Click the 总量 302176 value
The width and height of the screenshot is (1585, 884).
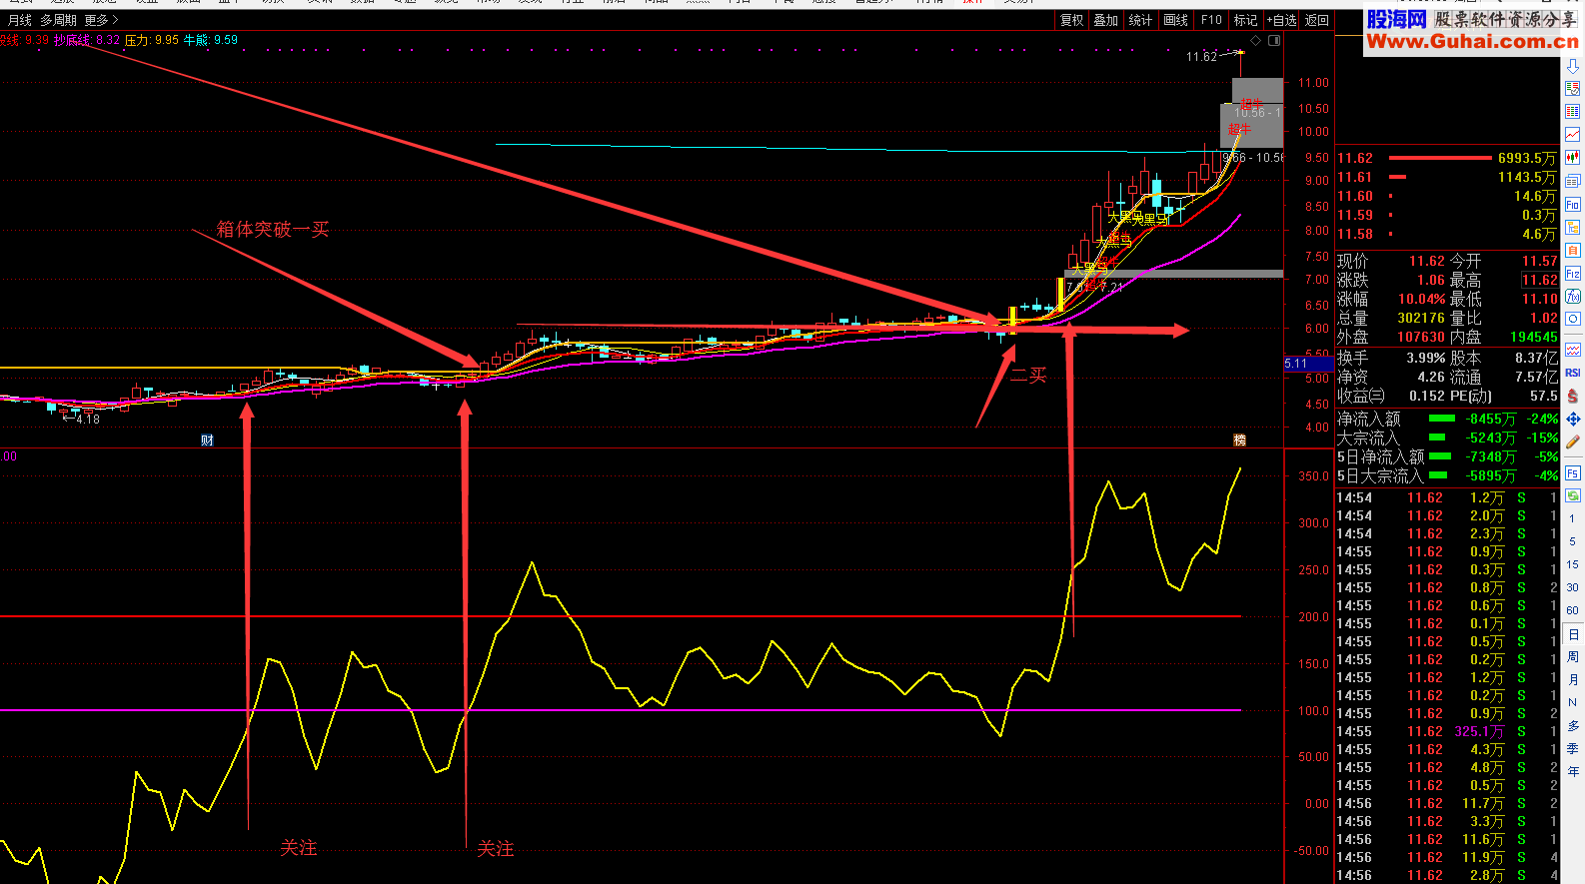pyautogui.click(x=1421, y=319)
